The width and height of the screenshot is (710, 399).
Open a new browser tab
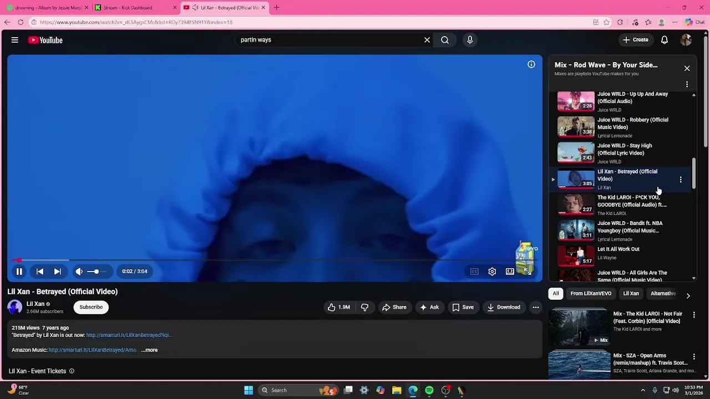click(x=276, y=8)
